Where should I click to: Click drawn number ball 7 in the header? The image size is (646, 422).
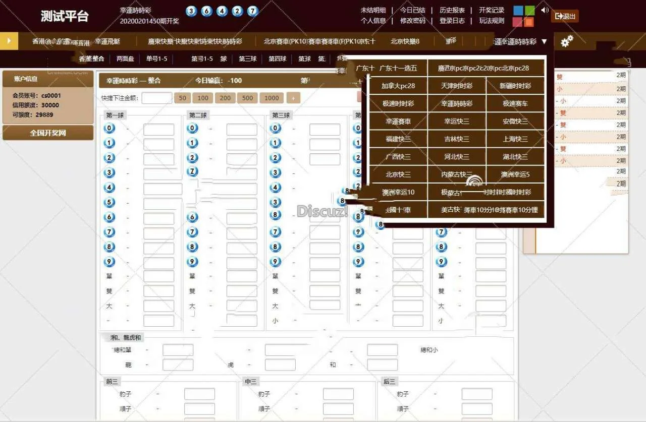click(x=253, y=11)
